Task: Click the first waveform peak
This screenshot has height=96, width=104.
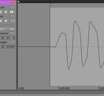Action: (x=63, y=33)
